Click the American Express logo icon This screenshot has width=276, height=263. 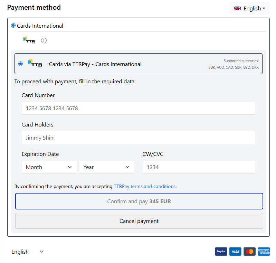264,251
